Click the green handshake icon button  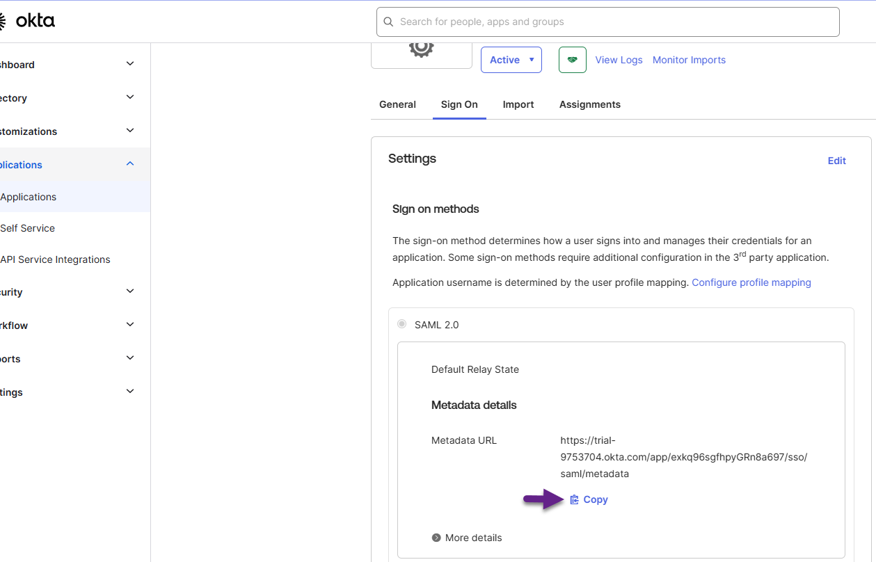(572, 60)
